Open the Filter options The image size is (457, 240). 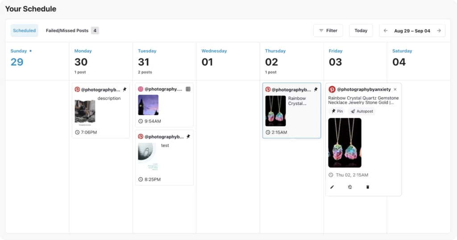328,31
